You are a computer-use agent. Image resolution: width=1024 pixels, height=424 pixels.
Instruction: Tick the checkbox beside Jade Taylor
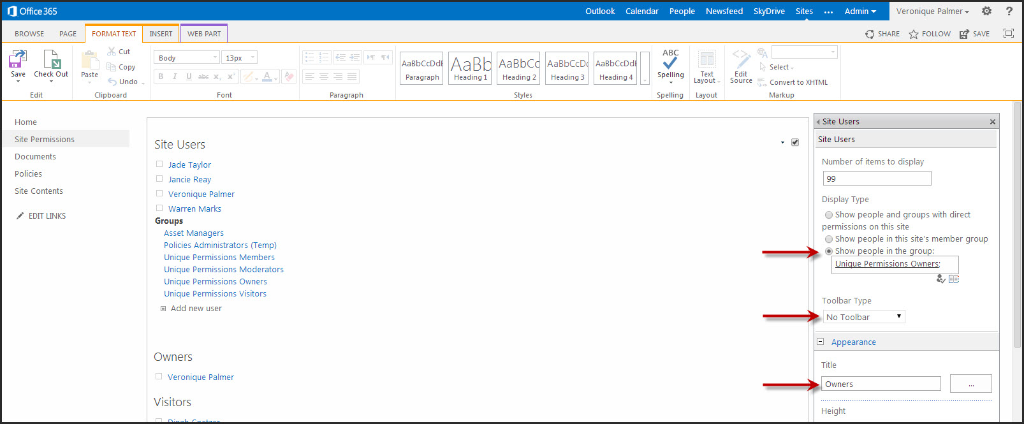[159, 164]
